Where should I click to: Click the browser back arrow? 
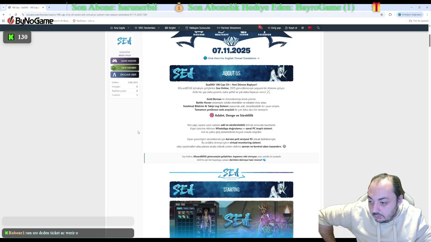pyautogui.click(x=4, y=14)
